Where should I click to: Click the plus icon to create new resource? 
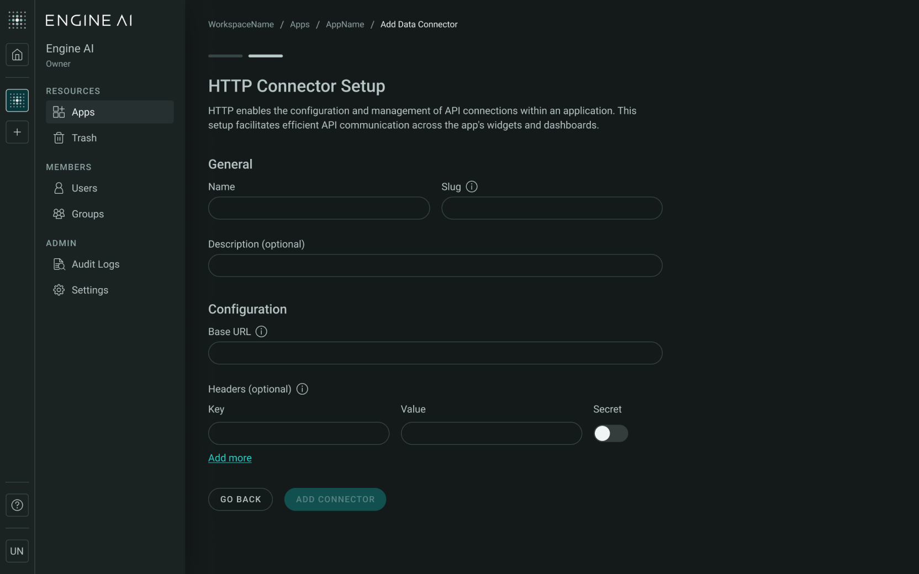tap(17, 132)
